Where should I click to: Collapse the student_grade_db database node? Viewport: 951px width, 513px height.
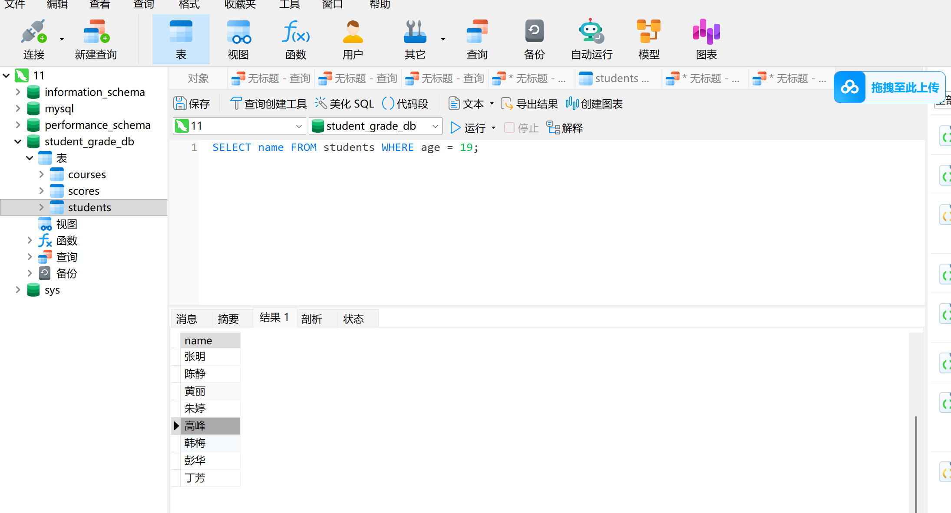point(18,142)
